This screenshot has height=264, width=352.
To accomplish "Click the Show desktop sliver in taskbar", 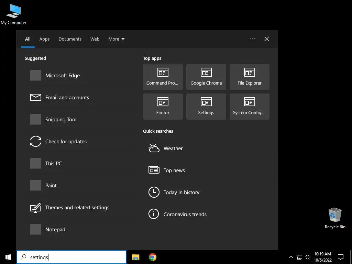I will coord(351,257).
